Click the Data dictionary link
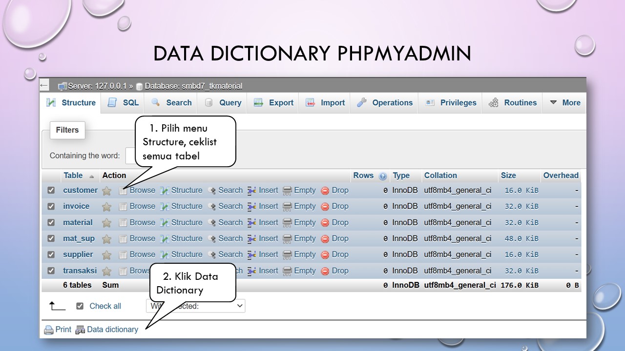This screenshot has width=625, height=351. click(113, 330)
